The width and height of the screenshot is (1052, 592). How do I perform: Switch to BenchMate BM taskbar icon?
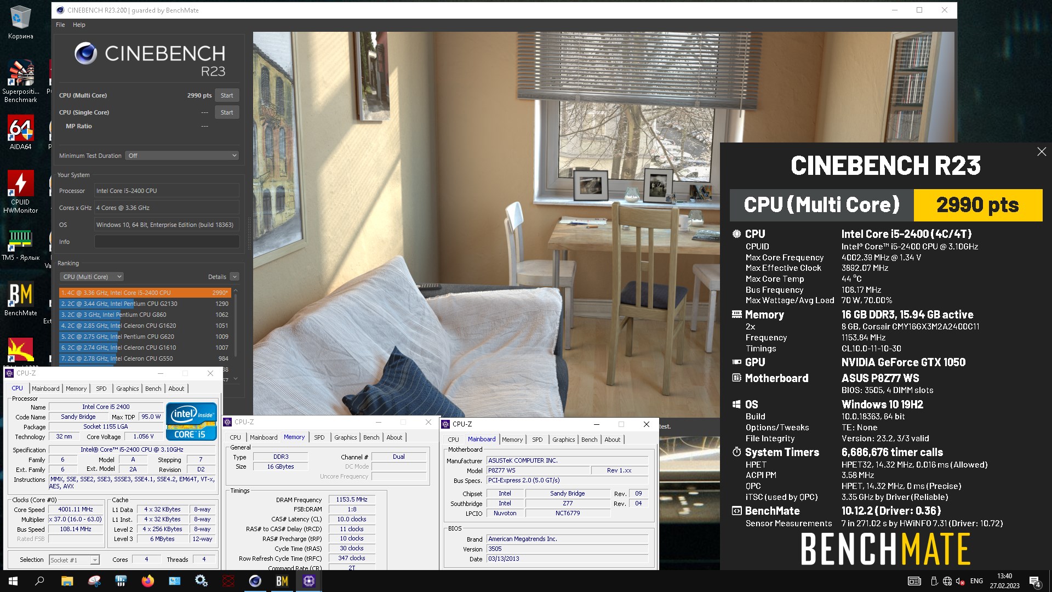282,581
